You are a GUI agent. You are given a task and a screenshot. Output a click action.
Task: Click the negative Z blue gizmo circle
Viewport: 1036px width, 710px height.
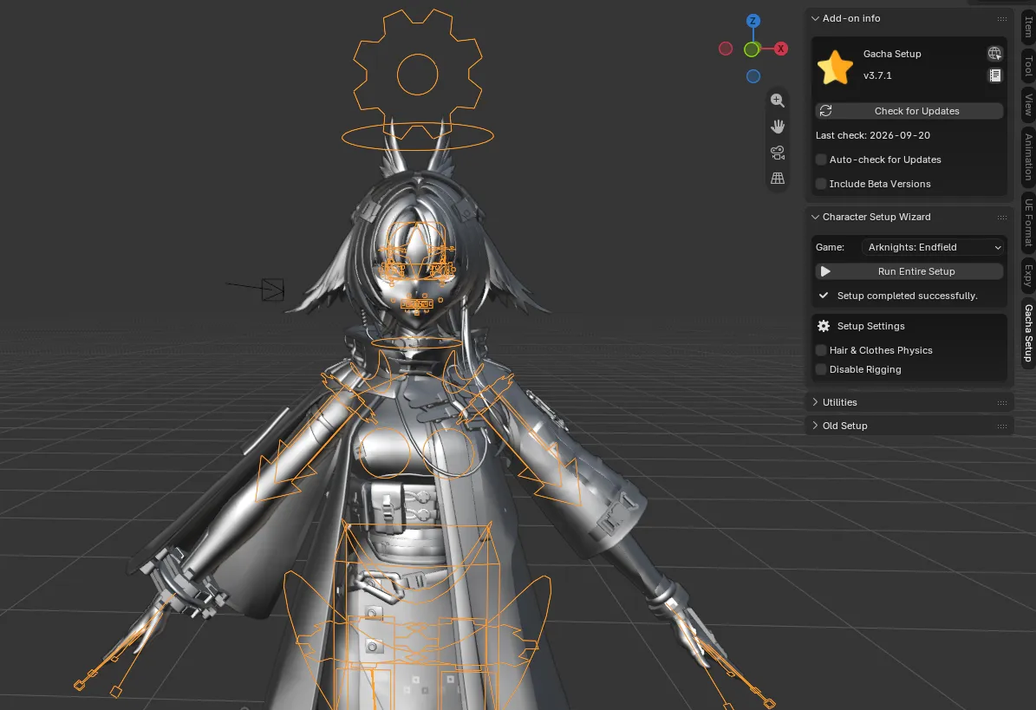tap(753, 76)
